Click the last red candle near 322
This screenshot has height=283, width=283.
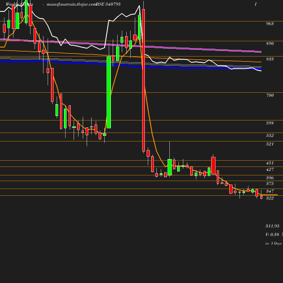point(261,197)
